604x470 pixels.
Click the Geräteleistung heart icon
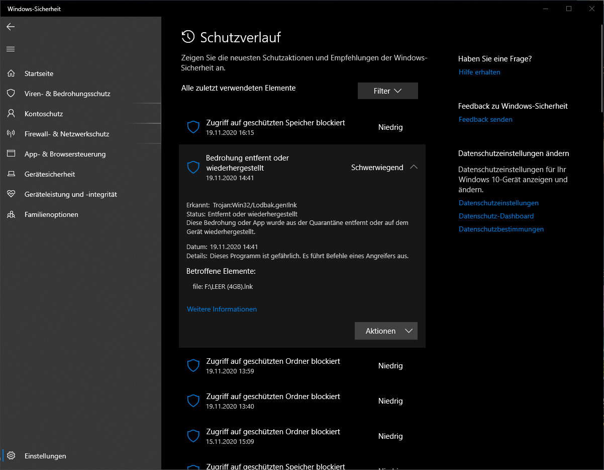11,194
